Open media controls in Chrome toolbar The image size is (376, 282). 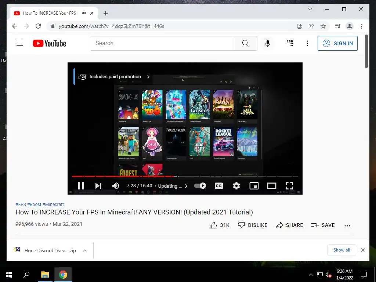coord(338,26)
